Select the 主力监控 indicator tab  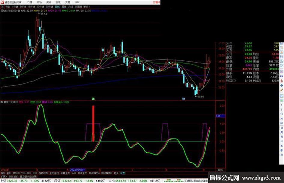tap(54, 173)
